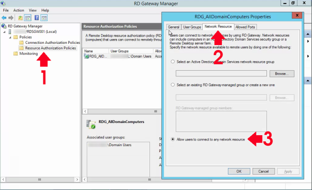
Task: Select Active Directory Domain Services group option
Action: (x=173, y=62)
